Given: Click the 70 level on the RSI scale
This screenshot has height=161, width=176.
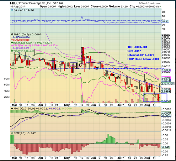Looking at the screenshot, I should [163, 16].
